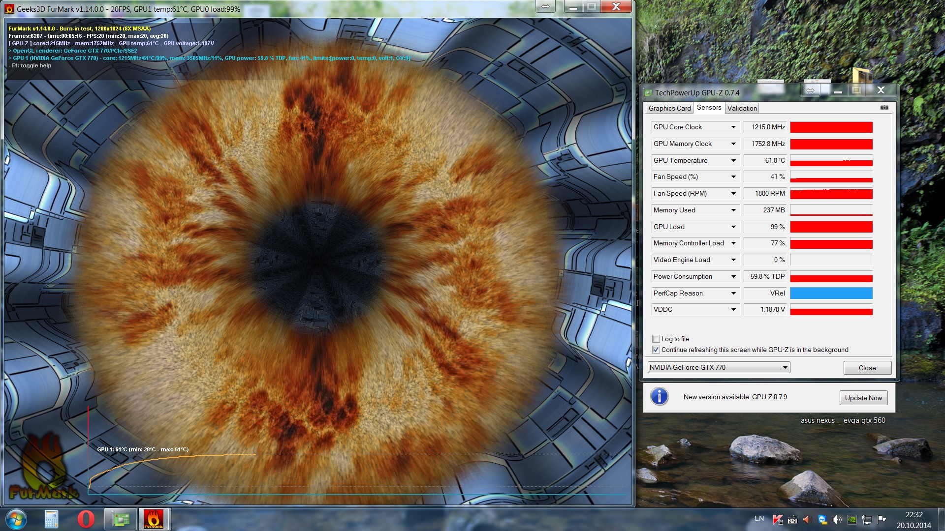Expand the GPU Core Clock sensor dropdown

[x=733, y=127]
